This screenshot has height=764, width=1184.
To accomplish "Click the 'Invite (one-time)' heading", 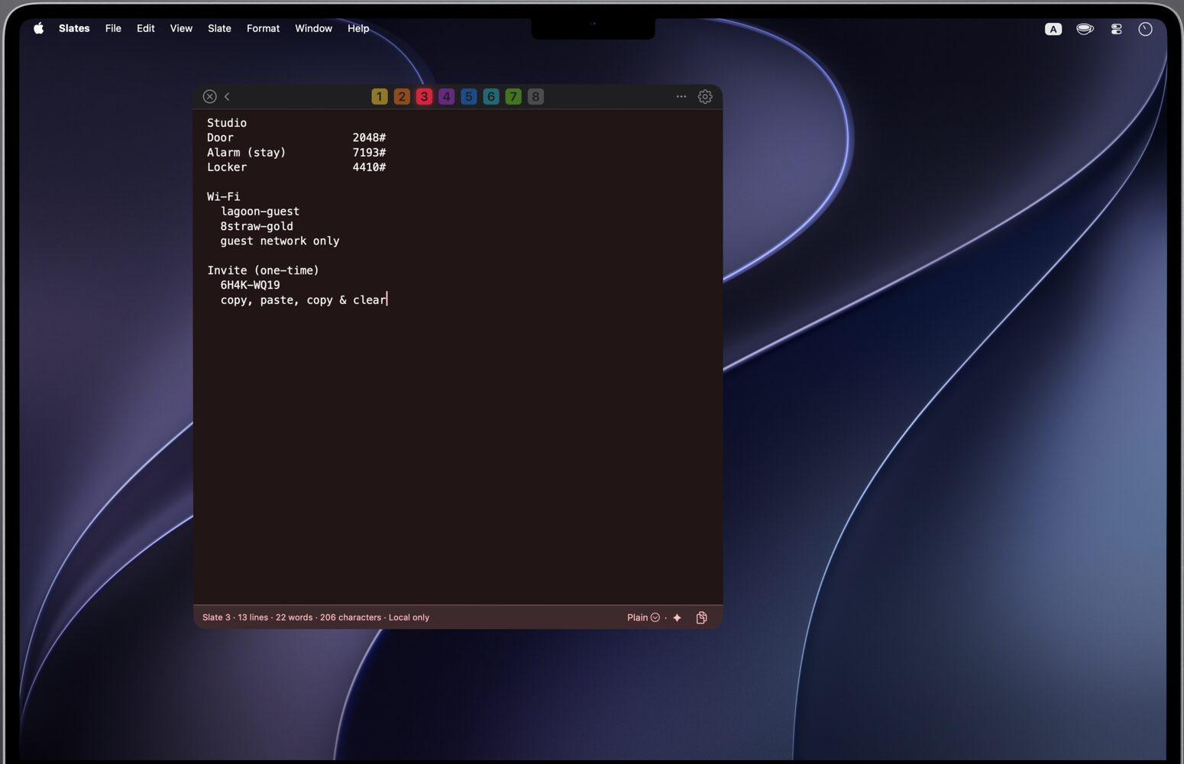I will pos(263,270).
